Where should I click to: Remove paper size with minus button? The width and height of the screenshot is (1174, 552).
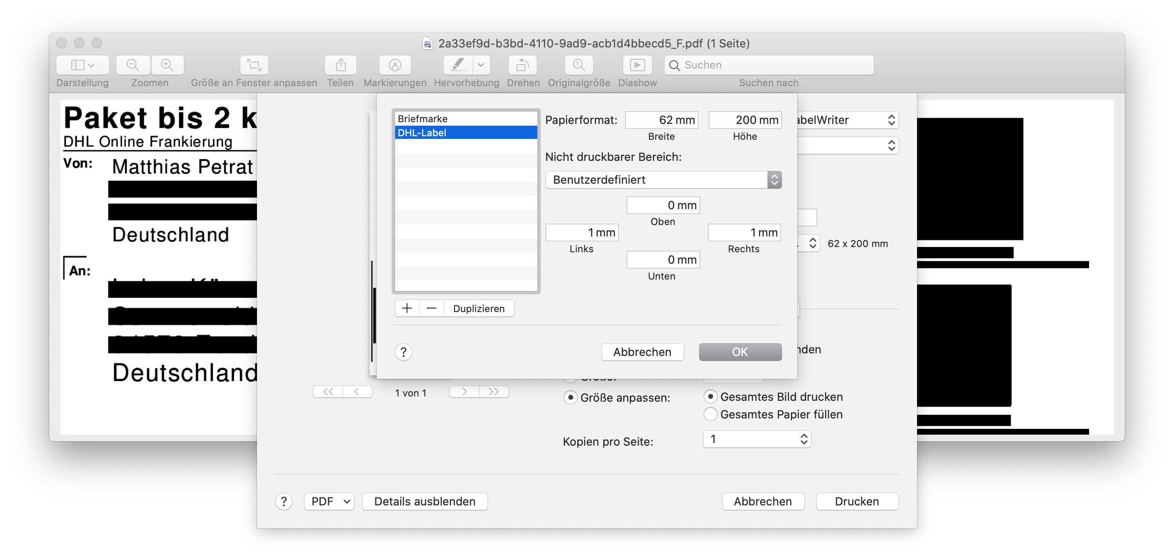(432, 309)
